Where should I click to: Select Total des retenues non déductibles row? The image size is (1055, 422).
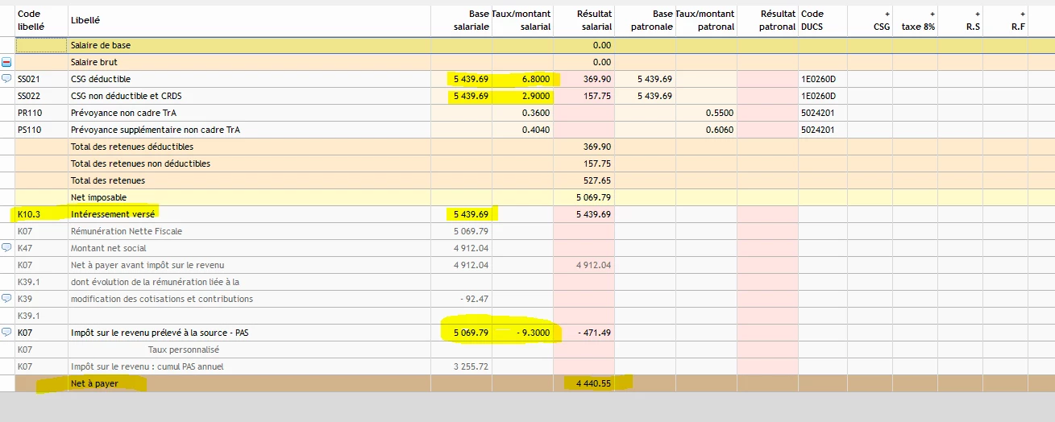[x=140, y=163]
